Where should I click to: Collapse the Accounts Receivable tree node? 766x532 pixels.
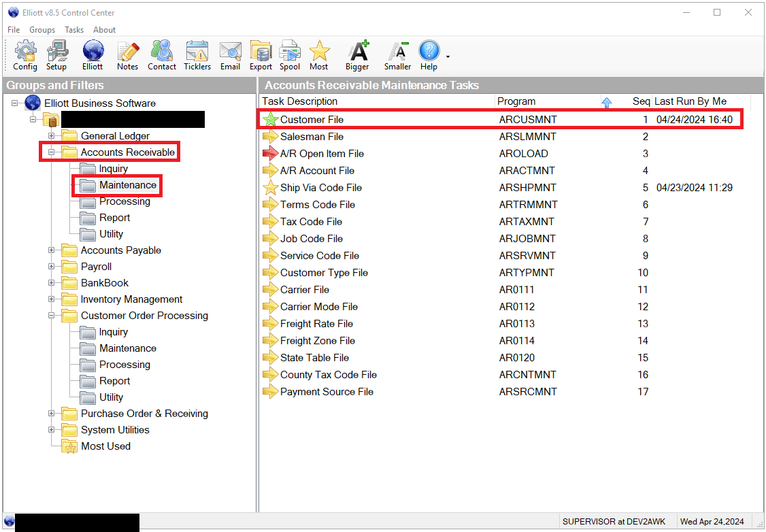pyautogui.click(x=51, y=152)
